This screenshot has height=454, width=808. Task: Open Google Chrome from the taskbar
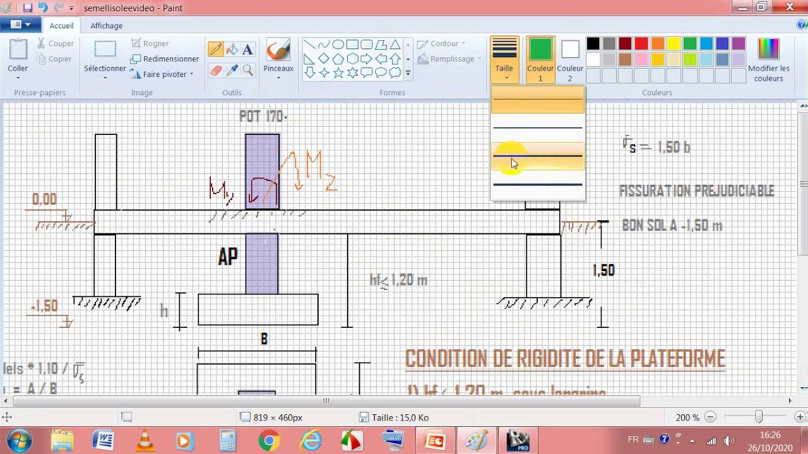(x=269, y=440)
